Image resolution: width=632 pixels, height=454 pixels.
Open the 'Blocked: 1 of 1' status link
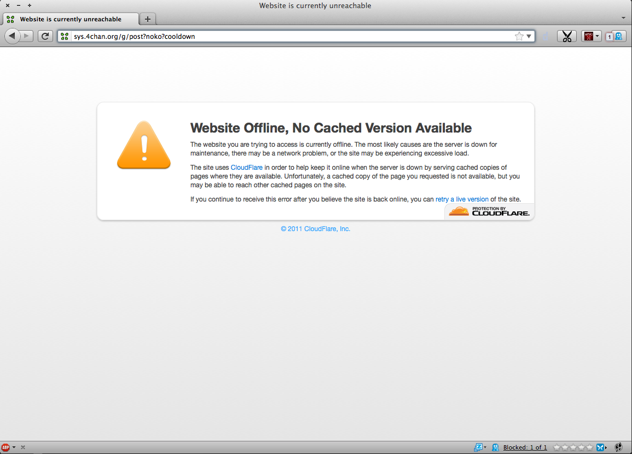click(525, 447)
